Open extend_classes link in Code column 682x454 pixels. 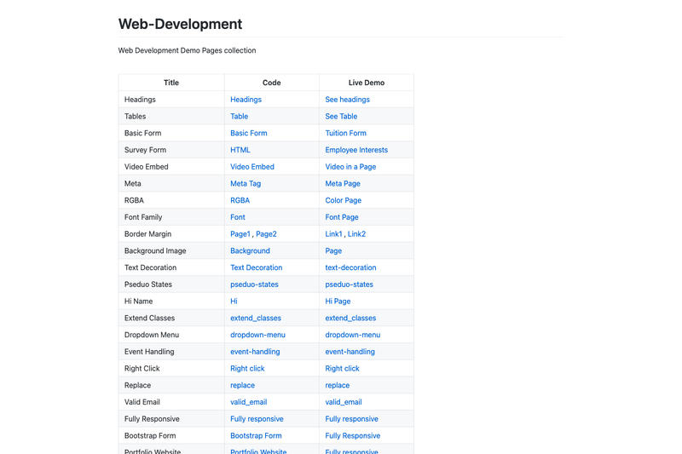tap(255, 318)
